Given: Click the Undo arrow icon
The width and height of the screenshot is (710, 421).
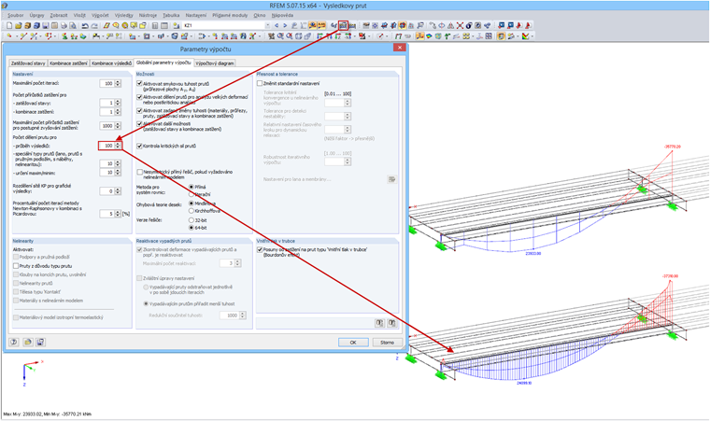Looking at the screenshot, I should pyautogui.click(x=85, y=26).
